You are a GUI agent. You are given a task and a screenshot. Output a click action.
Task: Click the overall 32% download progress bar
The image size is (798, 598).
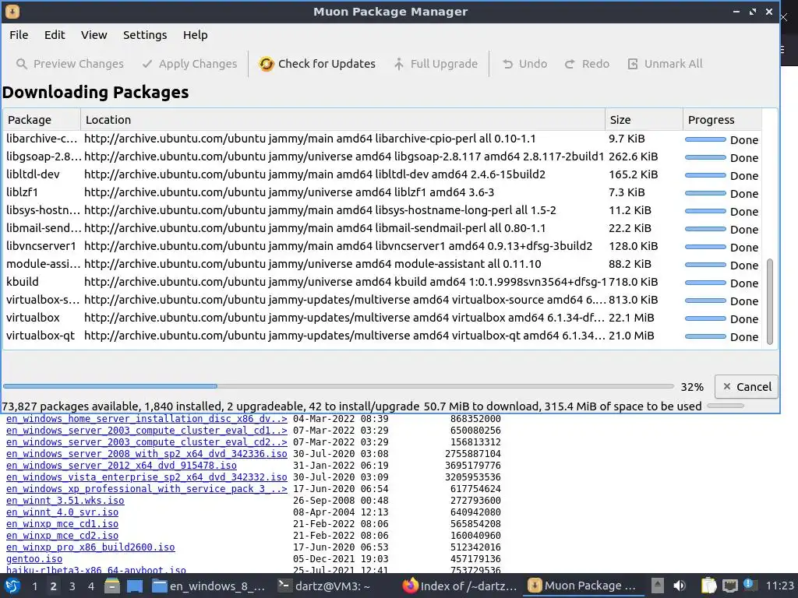tap(338, 386)
